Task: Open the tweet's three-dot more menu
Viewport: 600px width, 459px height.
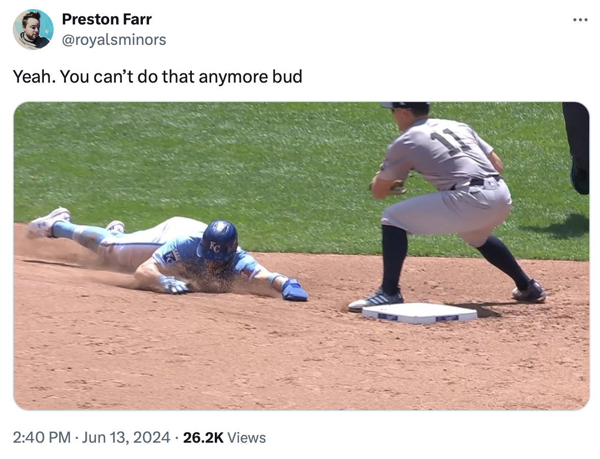Action: (x=580, y=20)
